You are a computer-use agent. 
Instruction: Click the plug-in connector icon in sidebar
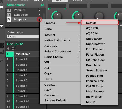coord(2,7)
